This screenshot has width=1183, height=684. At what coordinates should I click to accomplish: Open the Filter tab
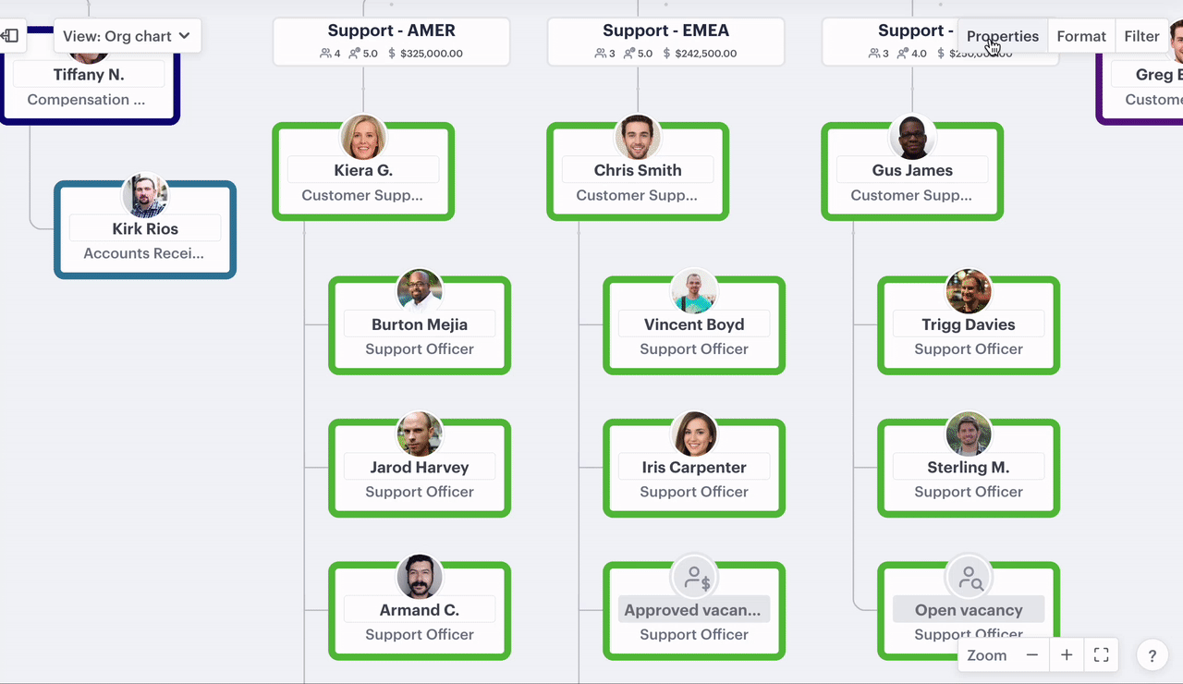pos(1141,36)
